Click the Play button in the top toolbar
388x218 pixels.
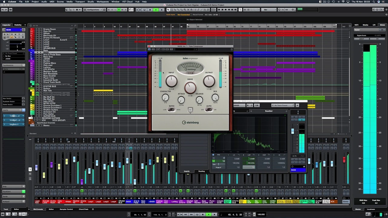tap(156, 10)
